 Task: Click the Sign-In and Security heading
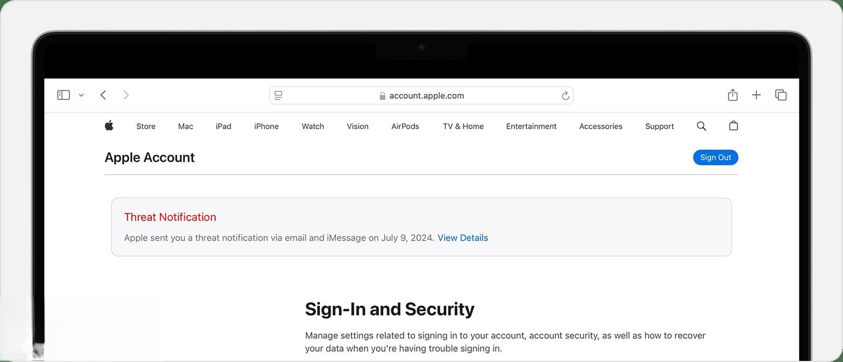pyautogui.click(x=390, y=309)
